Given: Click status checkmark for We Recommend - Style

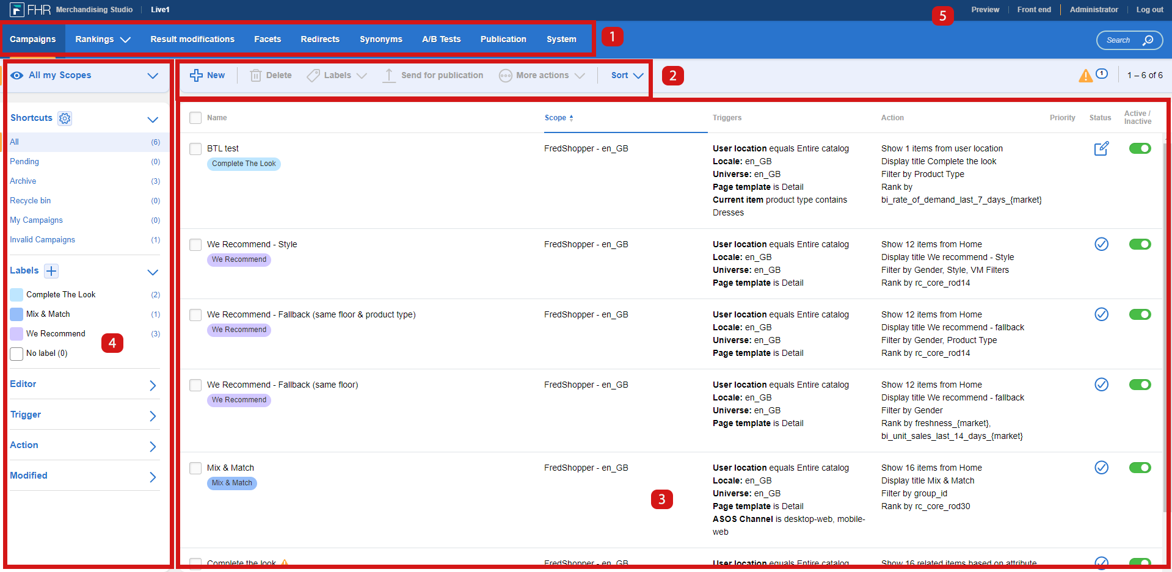Looking at the screenshot, I should (1101, 244).
